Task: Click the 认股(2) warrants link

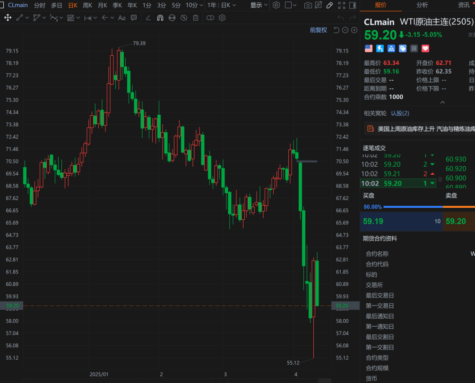Action: tap(400, 113)
